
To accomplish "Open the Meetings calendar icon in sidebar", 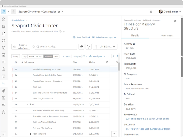I will coord(4,77).
